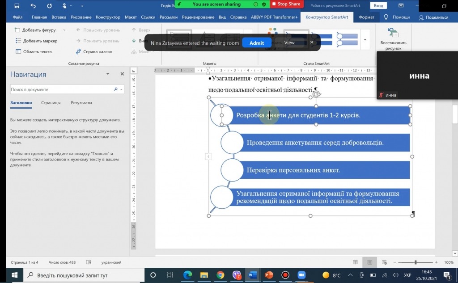
Task: Open Microsoft Edge from taskbar
Action: (x=187, y=275)
